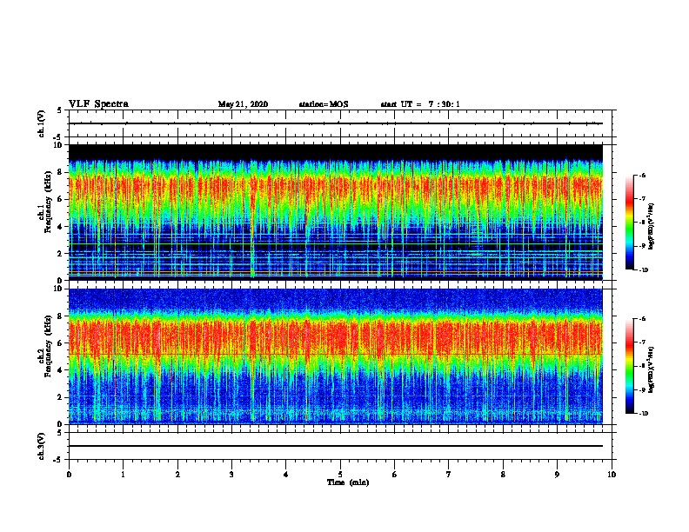Screen dimensions: 689x532
Task: Click the '1' tick on the time axis
Action: (x=124, y=475)
